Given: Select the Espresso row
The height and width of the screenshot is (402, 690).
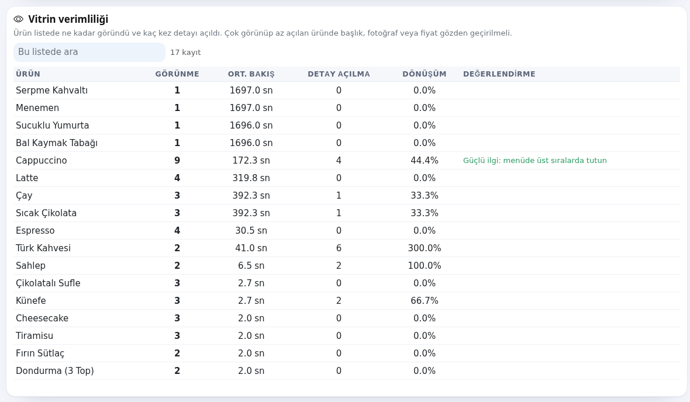Looking at the screenshot, I should (347, 230).
